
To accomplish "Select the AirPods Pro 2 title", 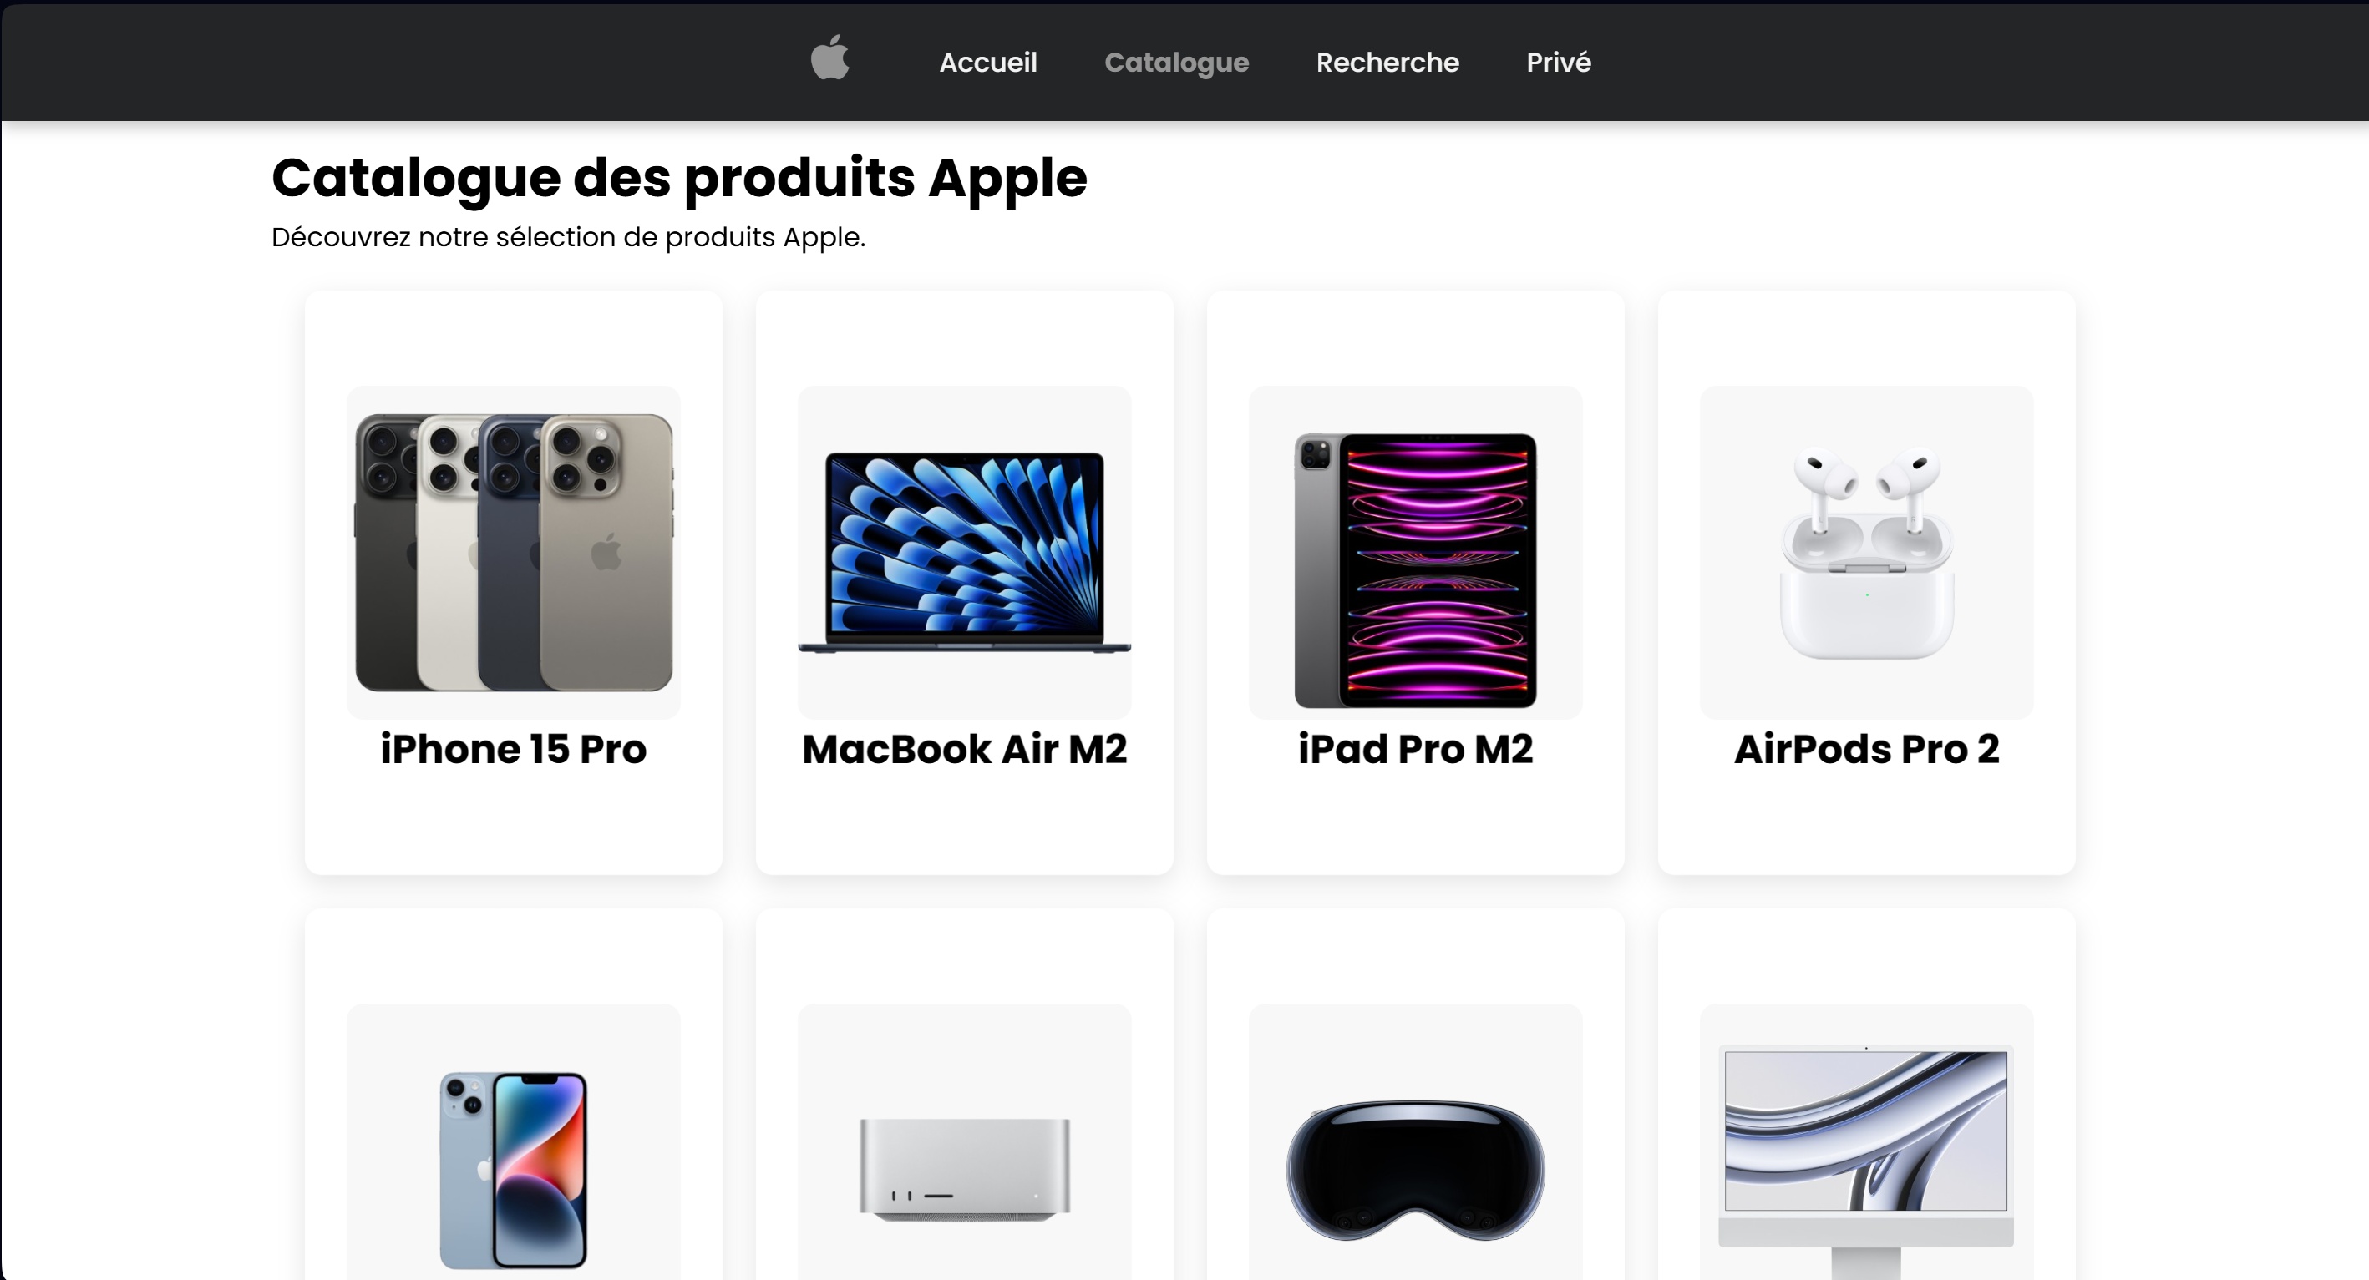I will 1866,748.
